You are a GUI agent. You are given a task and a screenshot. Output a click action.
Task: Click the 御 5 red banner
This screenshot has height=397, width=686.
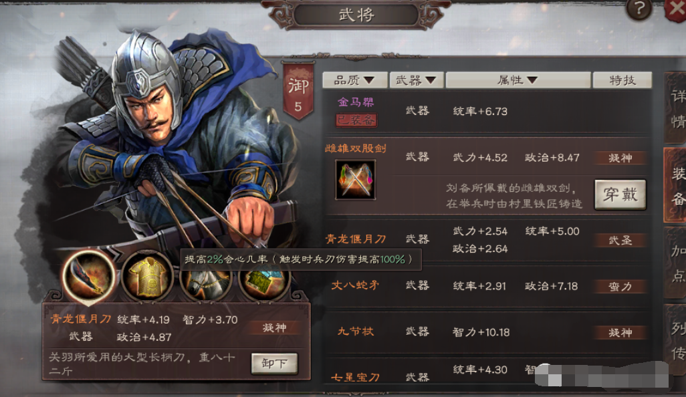pyautogui.click(x=298, y=92)
